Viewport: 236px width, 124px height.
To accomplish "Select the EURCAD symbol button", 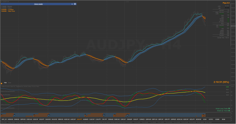I will point(117,119).
